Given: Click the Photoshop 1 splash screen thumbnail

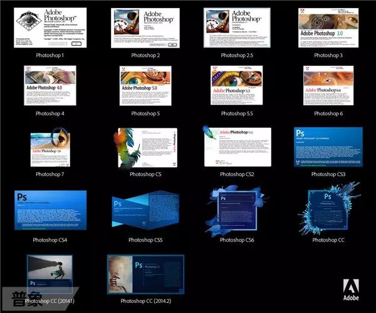Looking at the screenshot, I should point(50,28).
